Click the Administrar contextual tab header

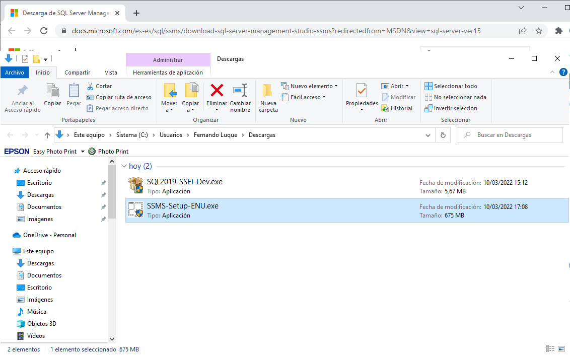[x=168, y=60]
